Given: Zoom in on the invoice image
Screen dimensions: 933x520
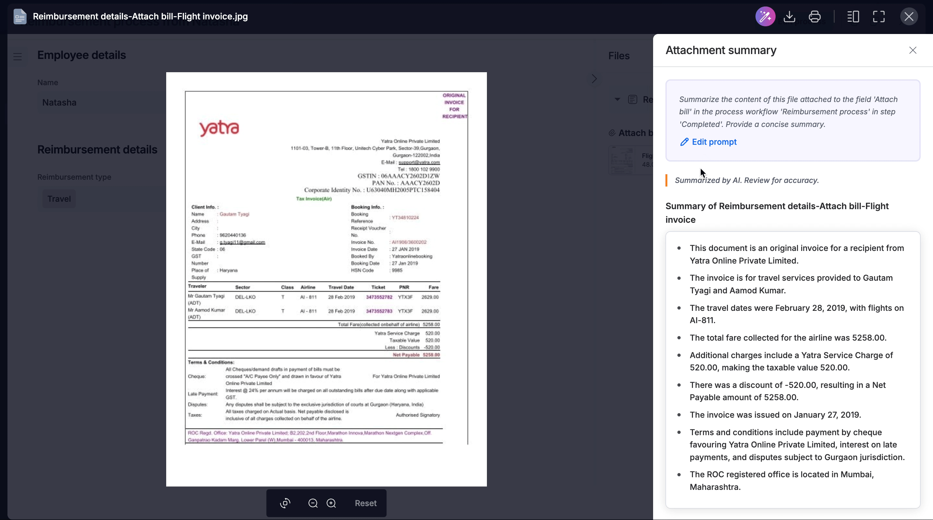Looking at the screenshot, I should pos(331,503).
